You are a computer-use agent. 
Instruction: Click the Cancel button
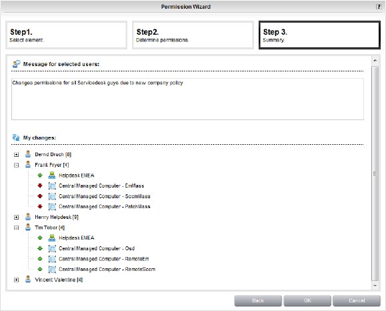click(x=357, y=300)
